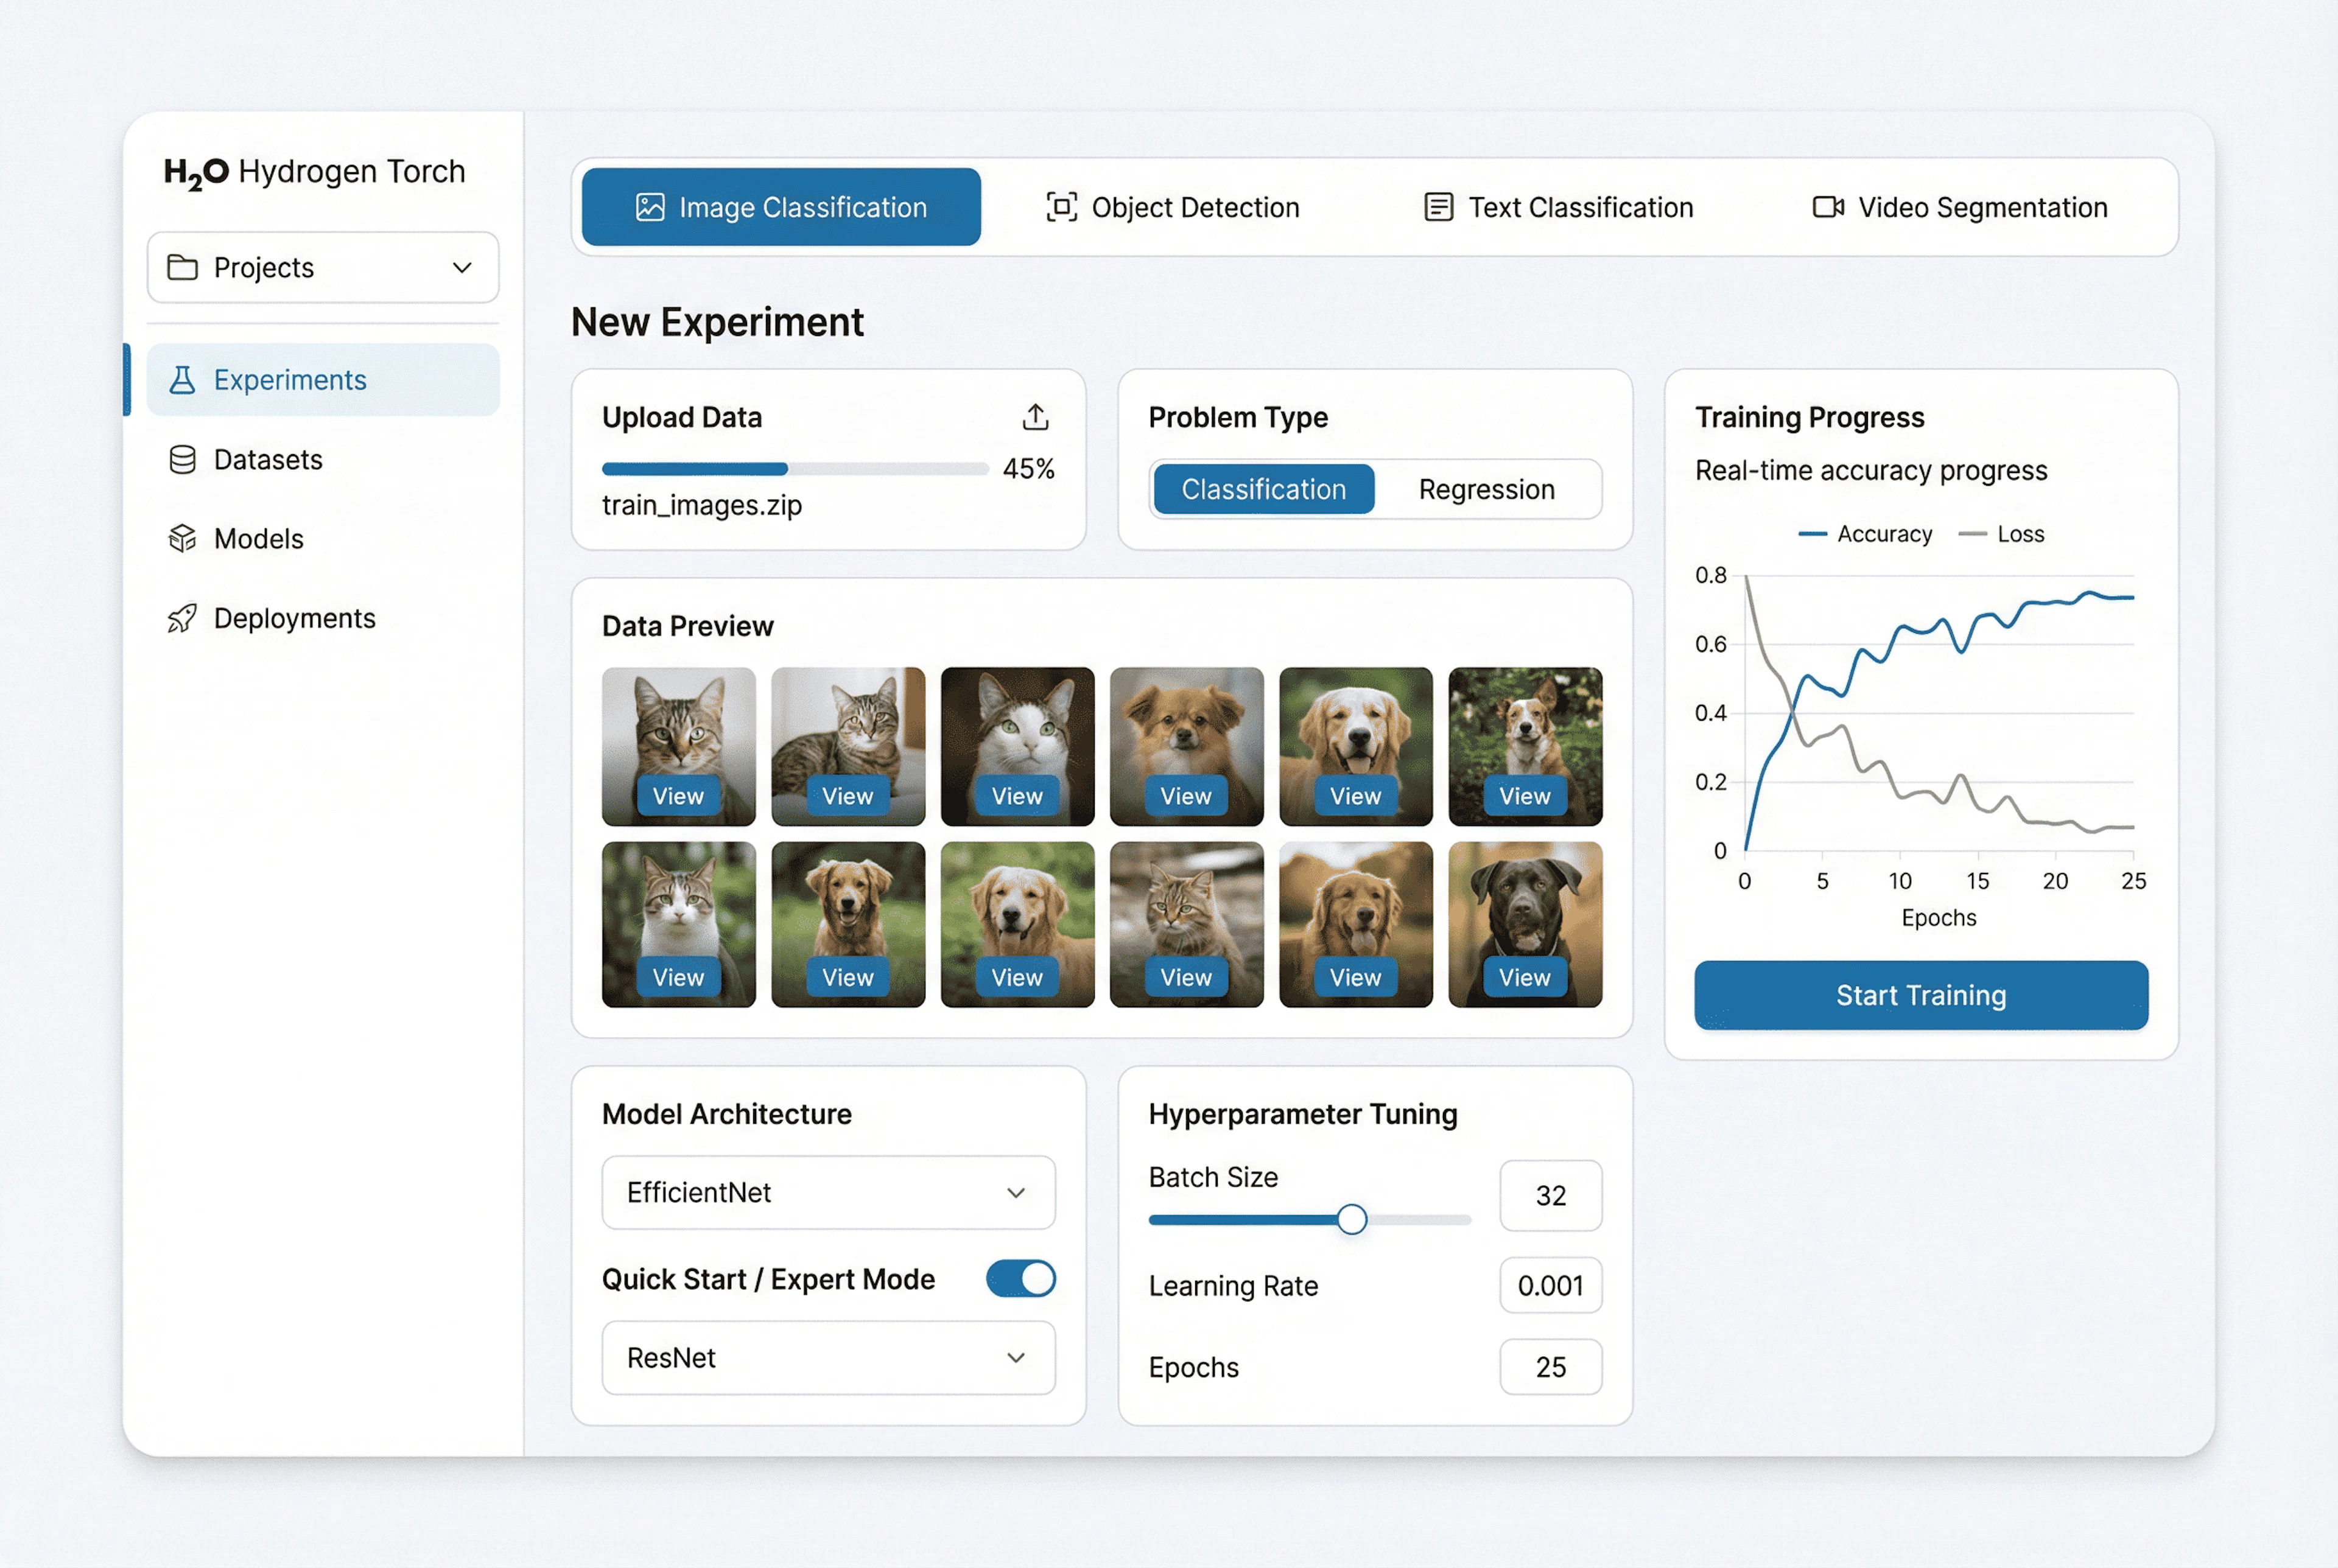
Task: Click the Models cube icon
Action: coord(182,539)
